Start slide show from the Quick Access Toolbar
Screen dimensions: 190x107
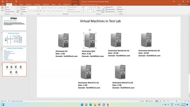click(16, 1)
